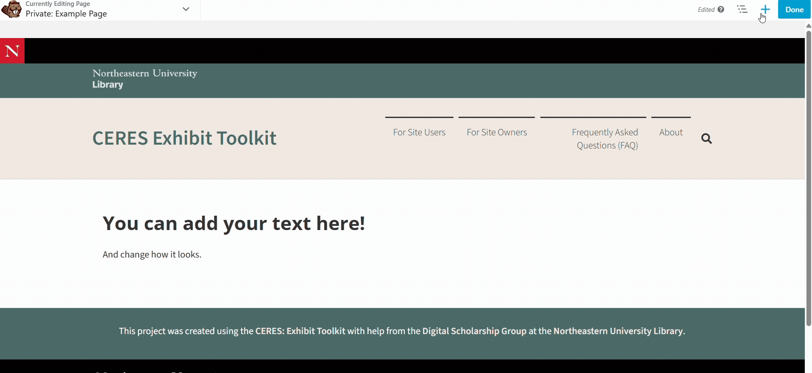
Task: Navigate to the About menu item
Action: (671, 132)
